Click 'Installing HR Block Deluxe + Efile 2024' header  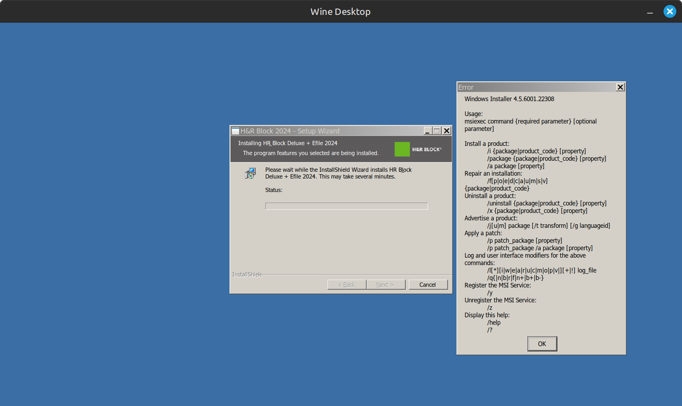click(x=288, y=143)
